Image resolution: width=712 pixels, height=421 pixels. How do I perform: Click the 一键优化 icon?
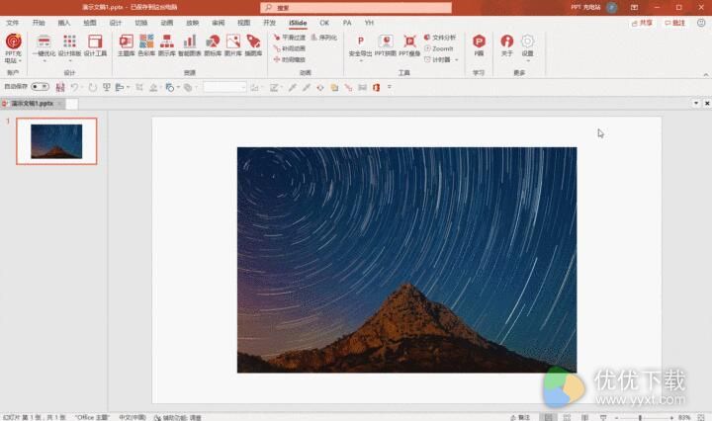pos(44,42)
